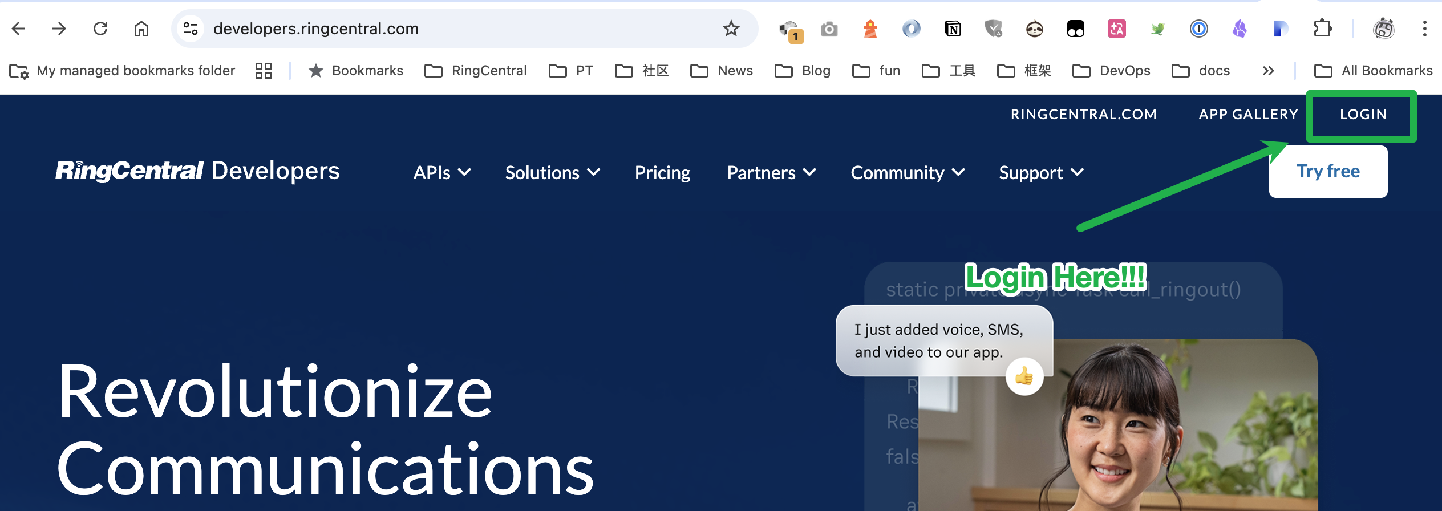Click the blue swirl ring extension icon

(x=912, y=29)
